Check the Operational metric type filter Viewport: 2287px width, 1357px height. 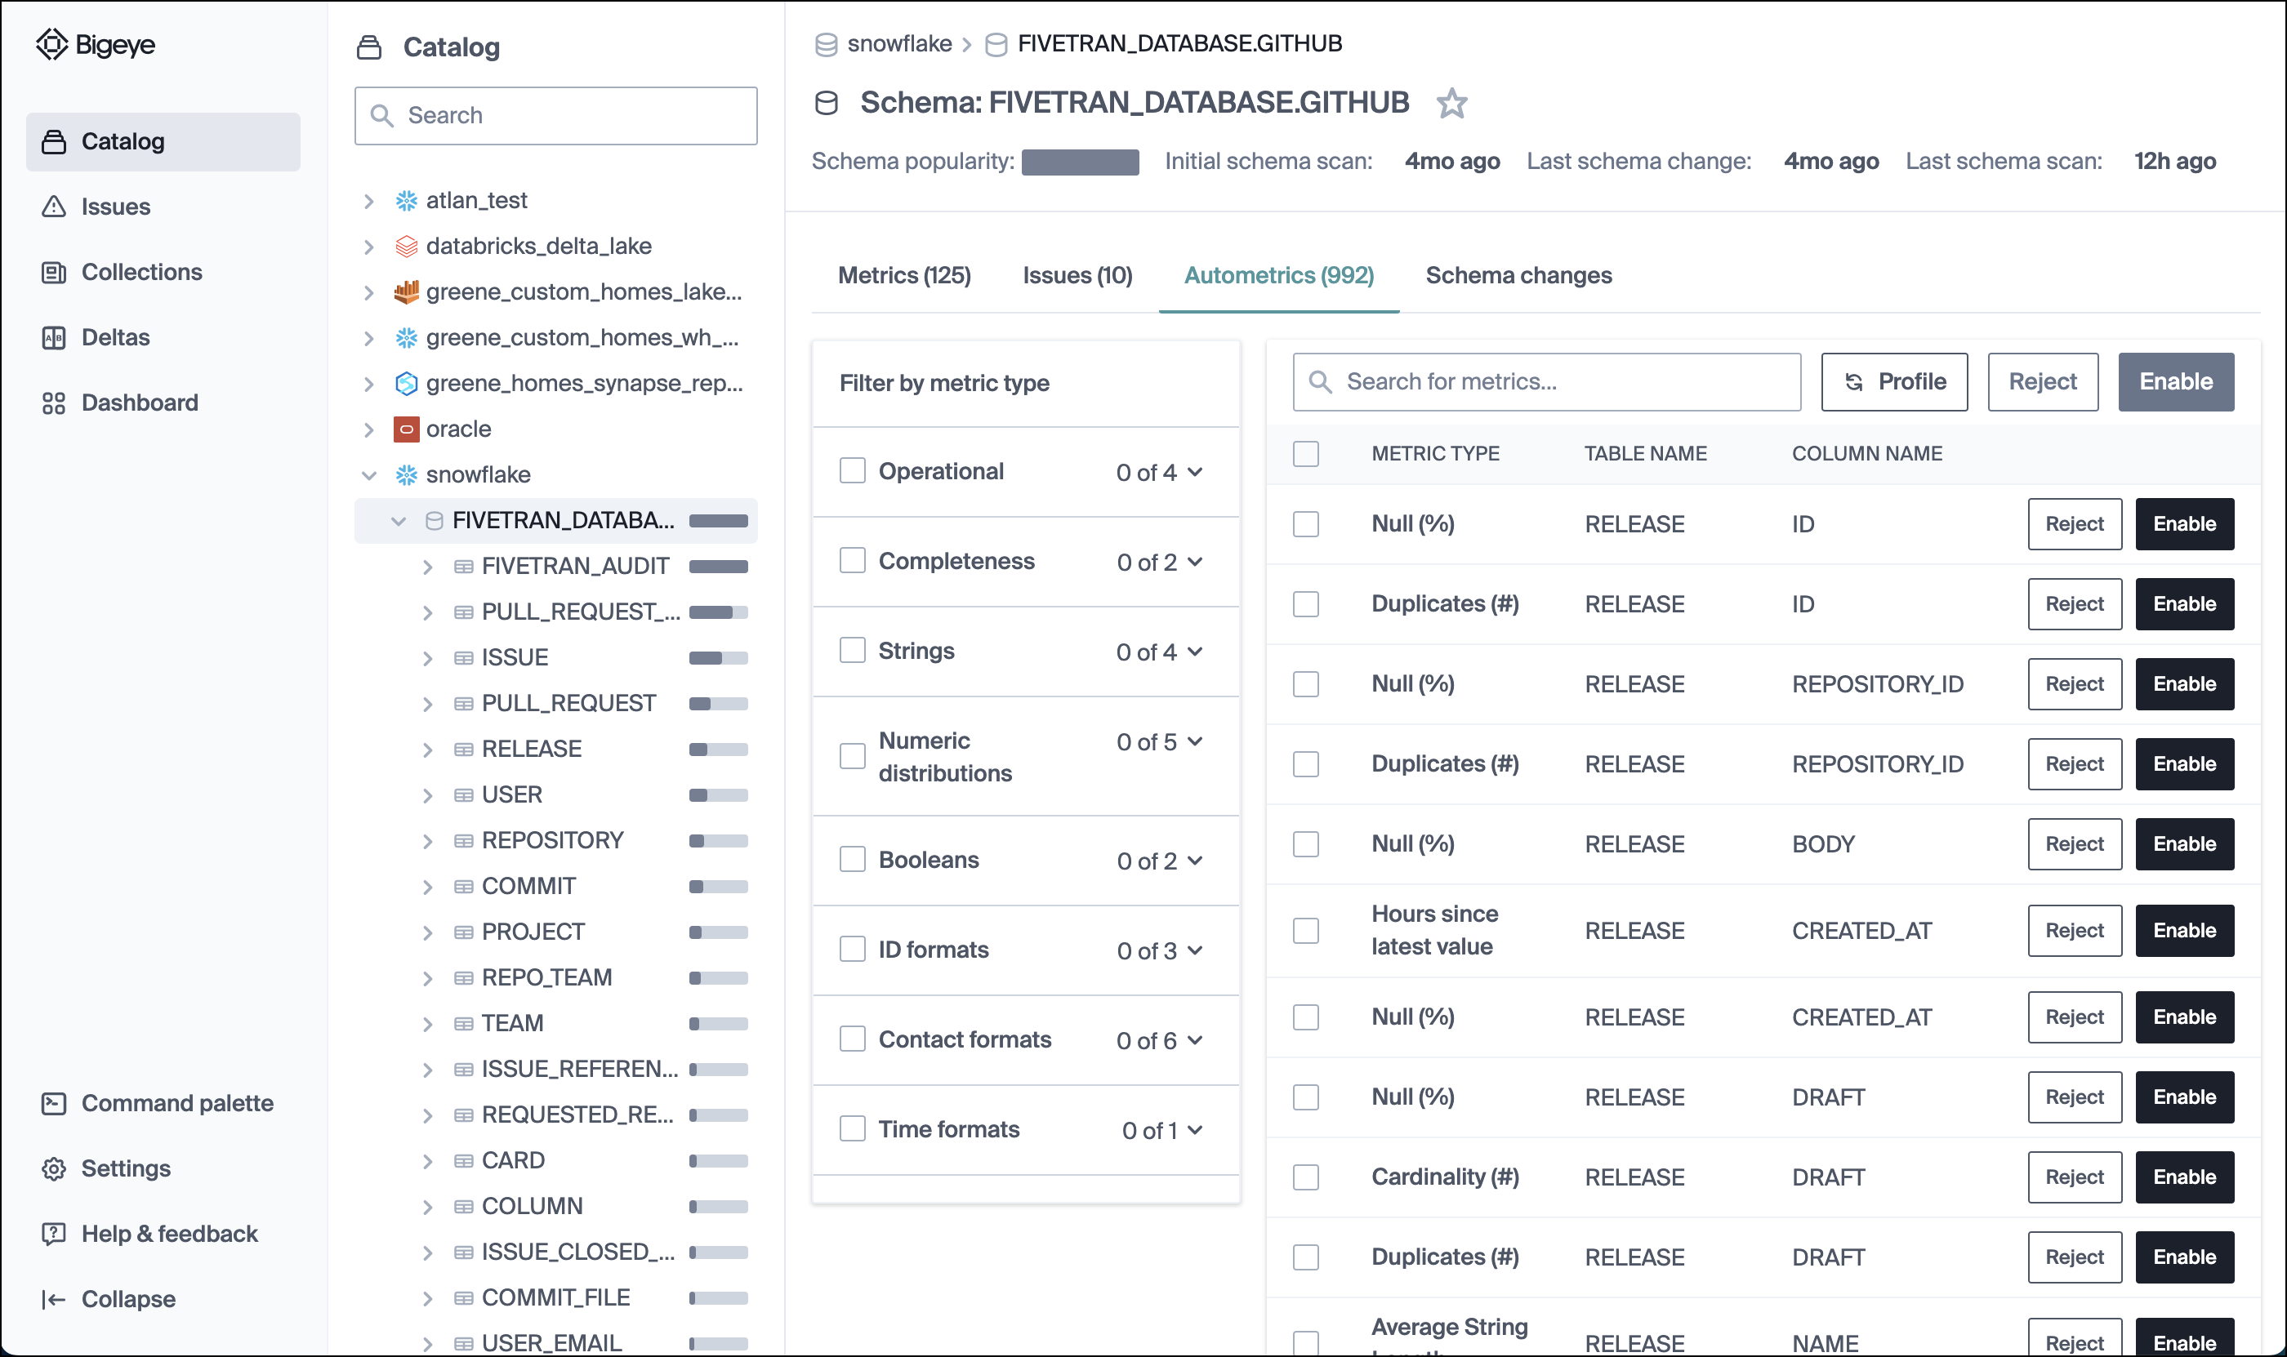pos(853,471)
